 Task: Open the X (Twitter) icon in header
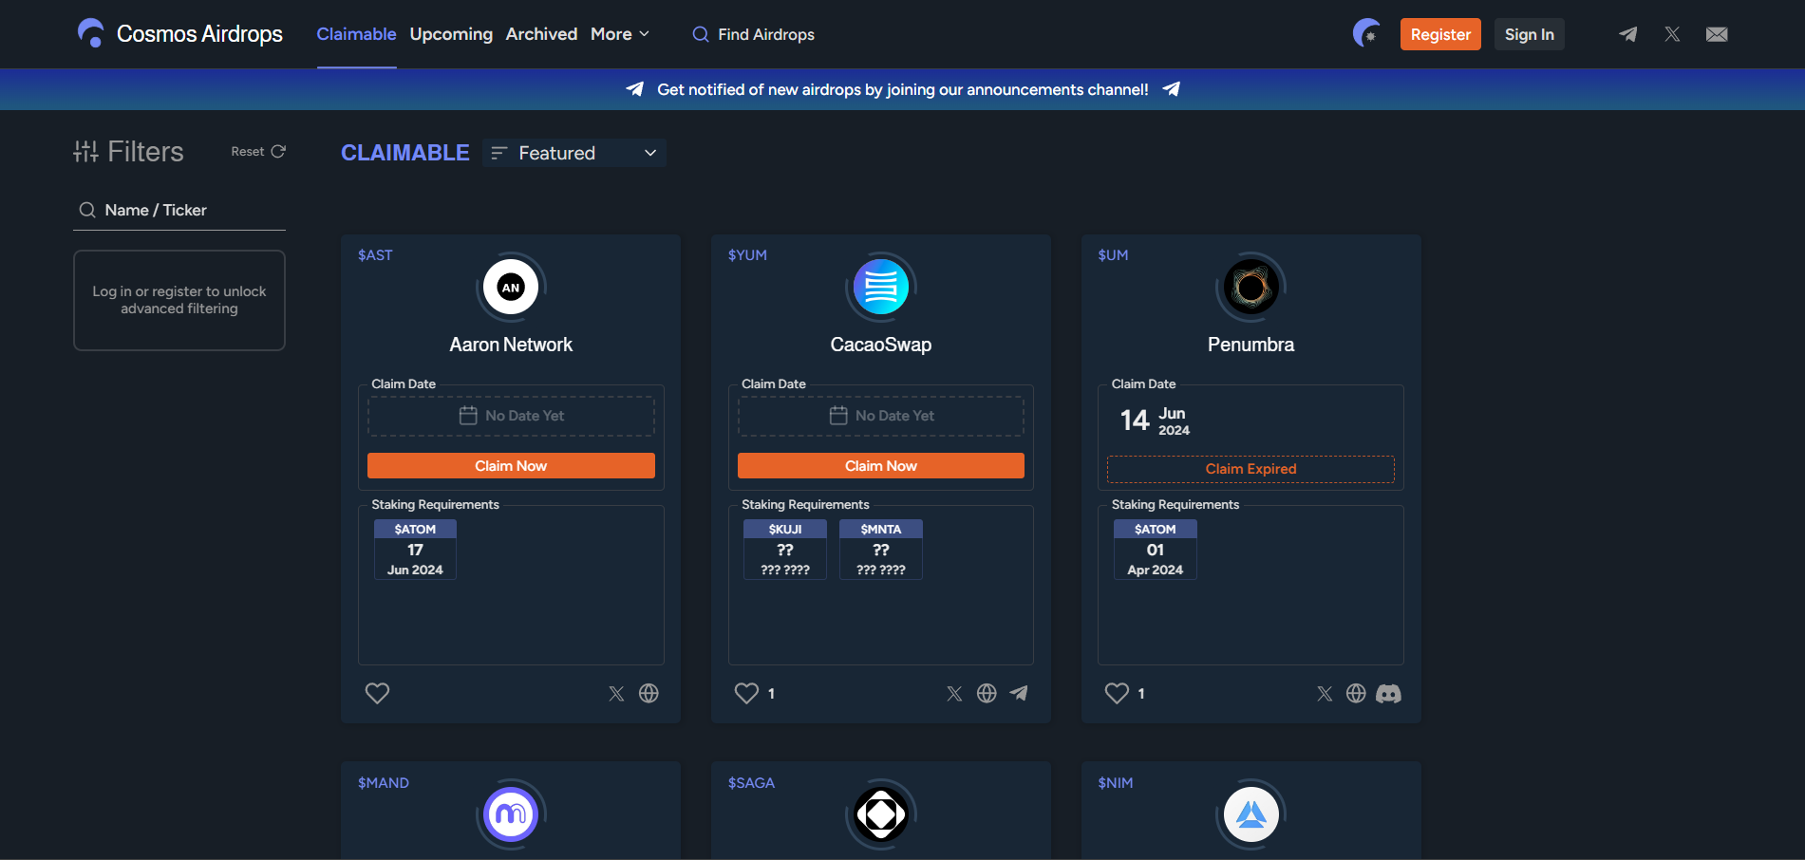[1672, 34]
